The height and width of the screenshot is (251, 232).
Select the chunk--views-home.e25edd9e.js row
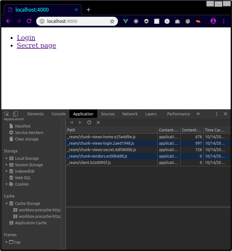[148, 137]
